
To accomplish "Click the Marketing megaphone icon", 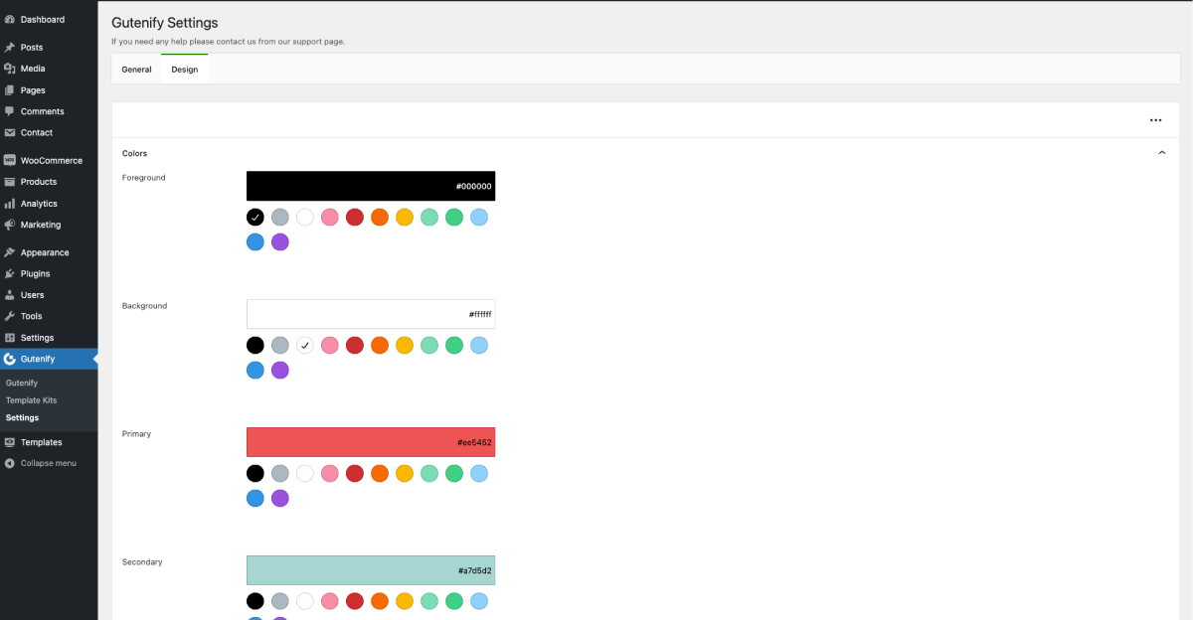I will 10,225.
